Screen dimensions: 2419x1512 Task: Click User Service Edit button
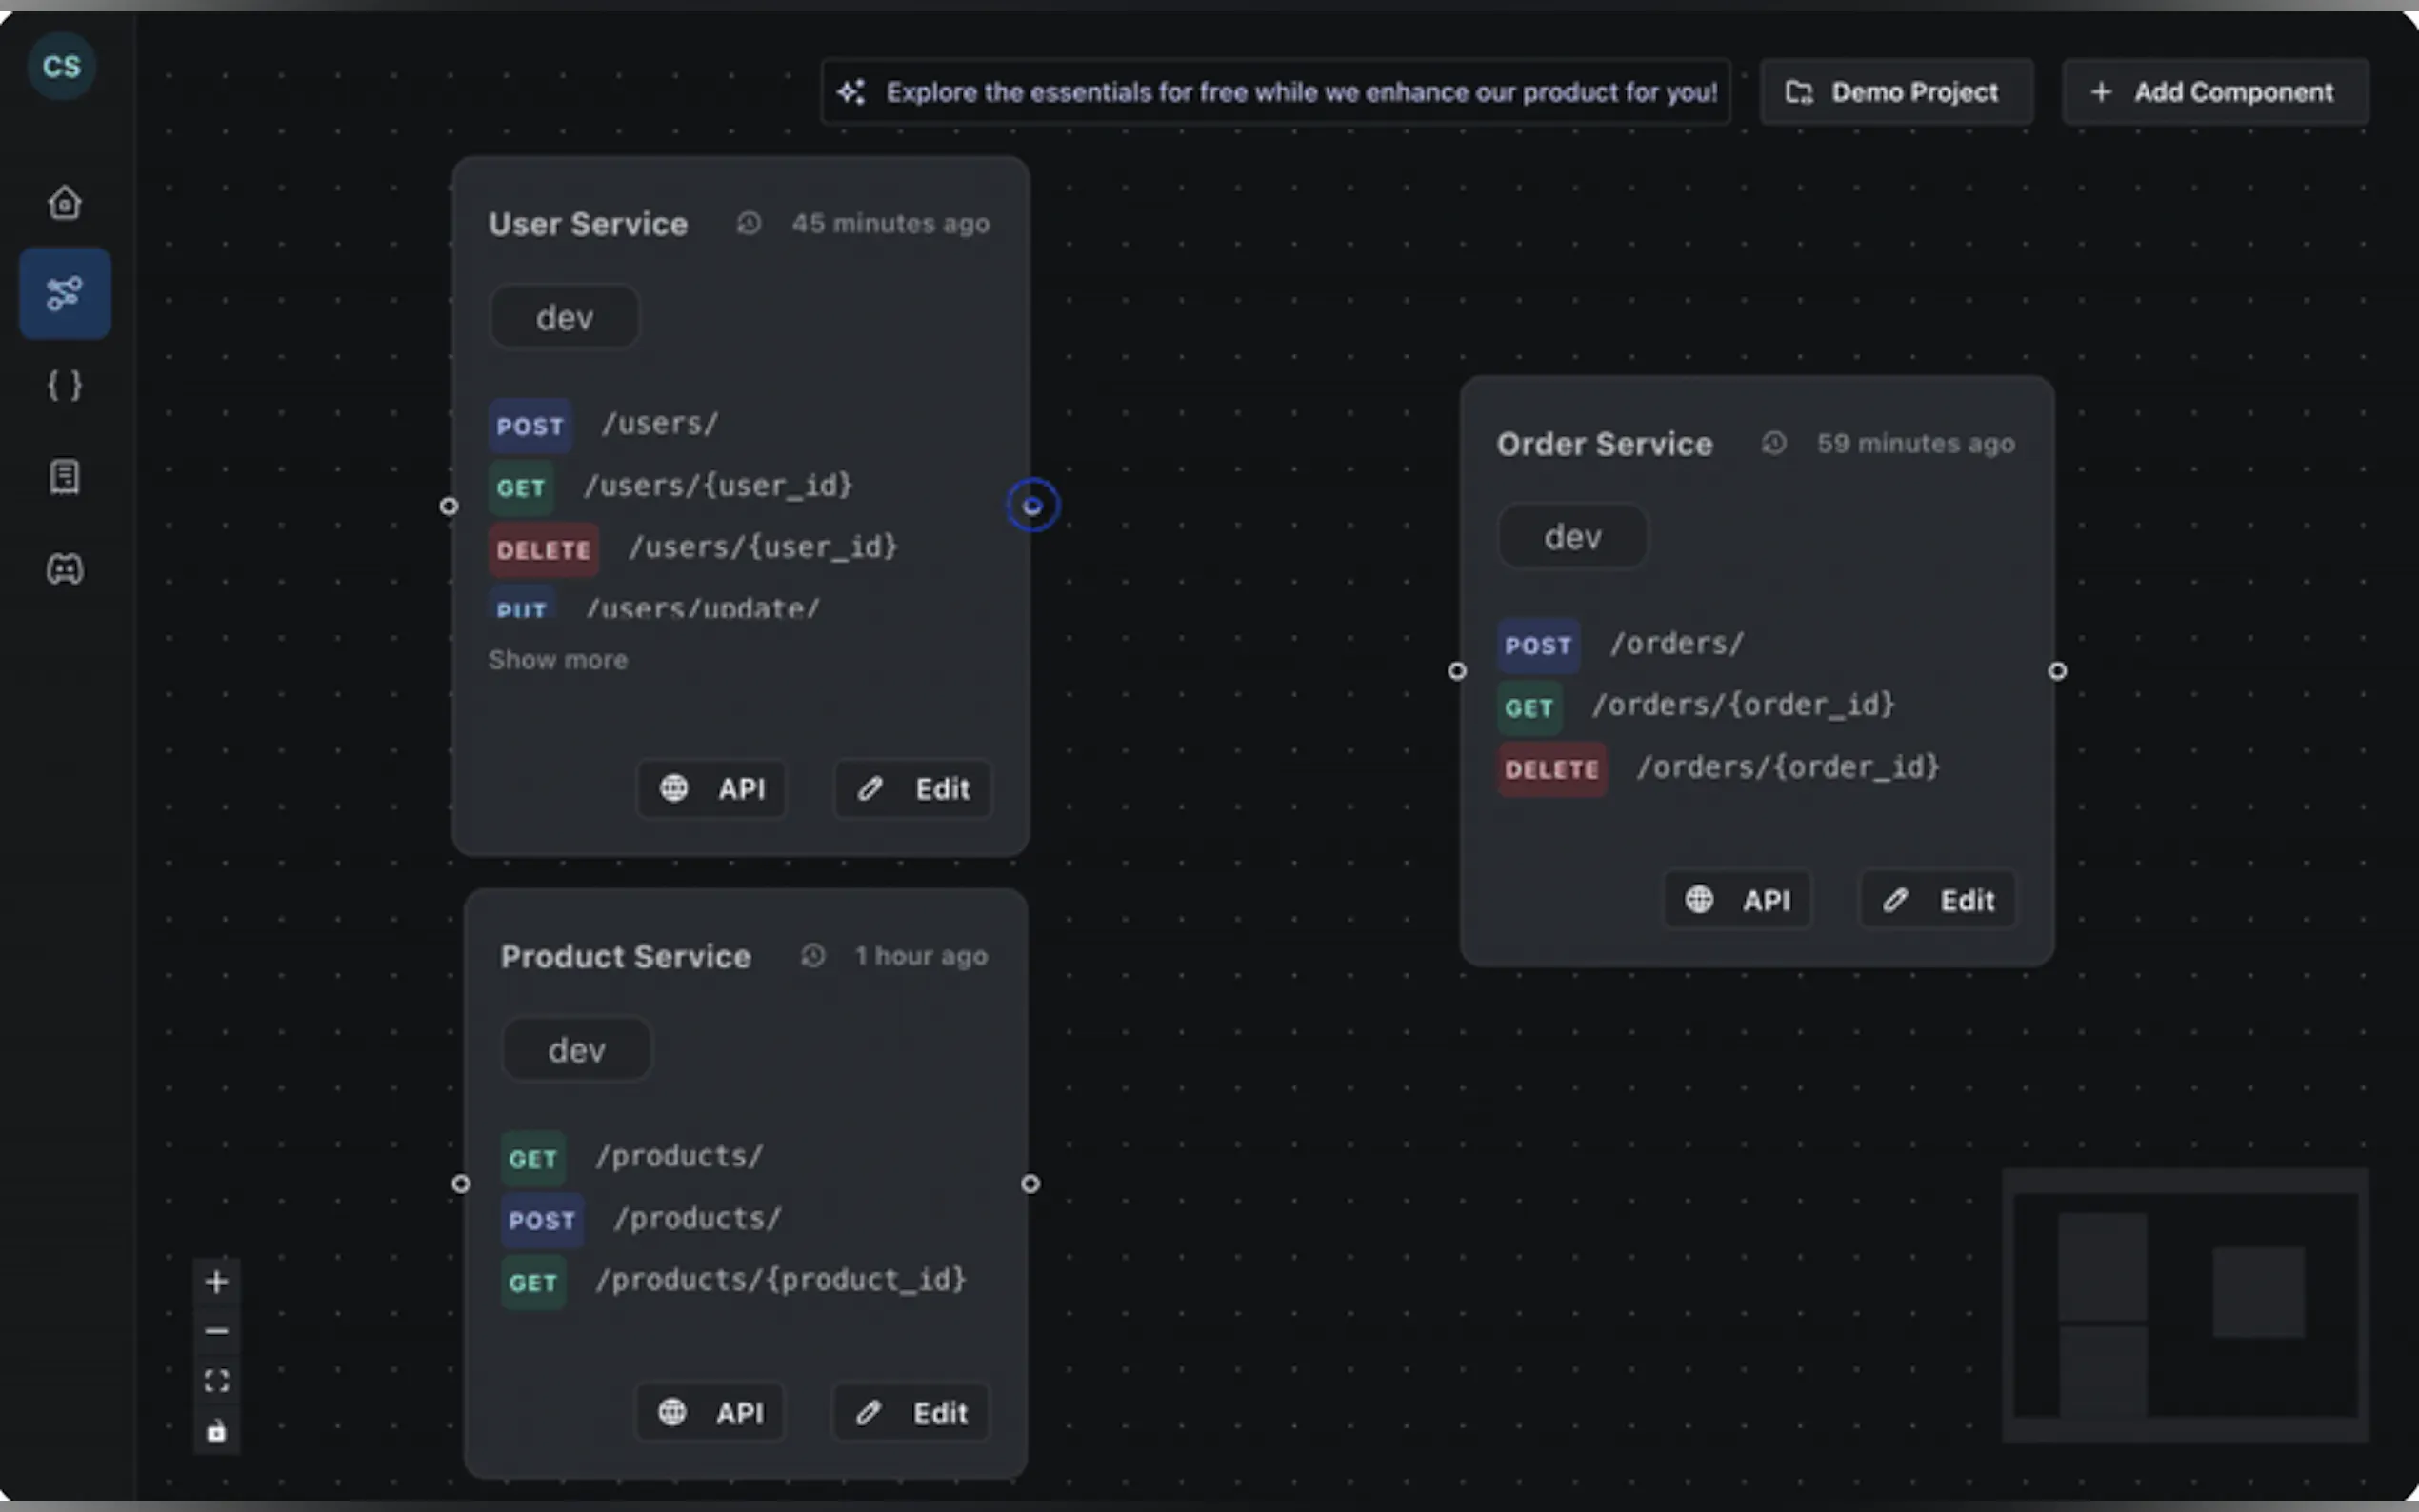(912, 789)
